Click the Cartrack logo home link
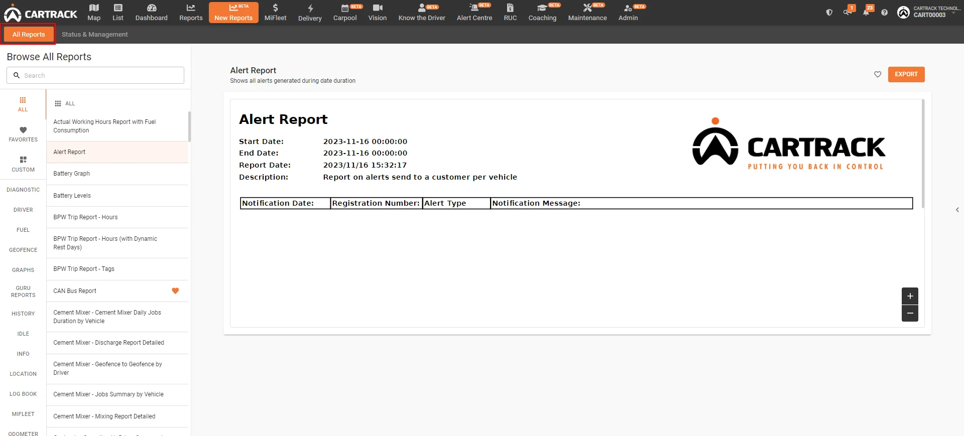Screen dimensions: 964x436 click(40, 14)
